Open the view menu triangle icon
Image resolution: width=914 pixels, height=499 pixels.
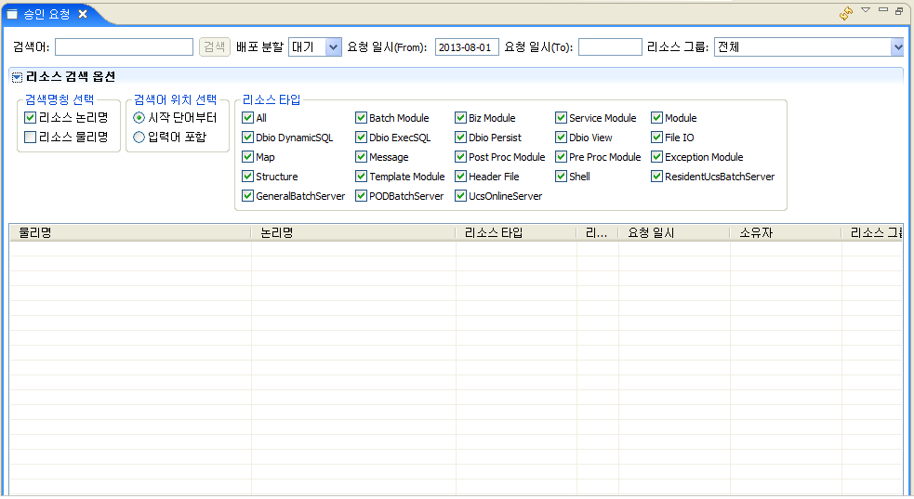[x=866, y=10]
